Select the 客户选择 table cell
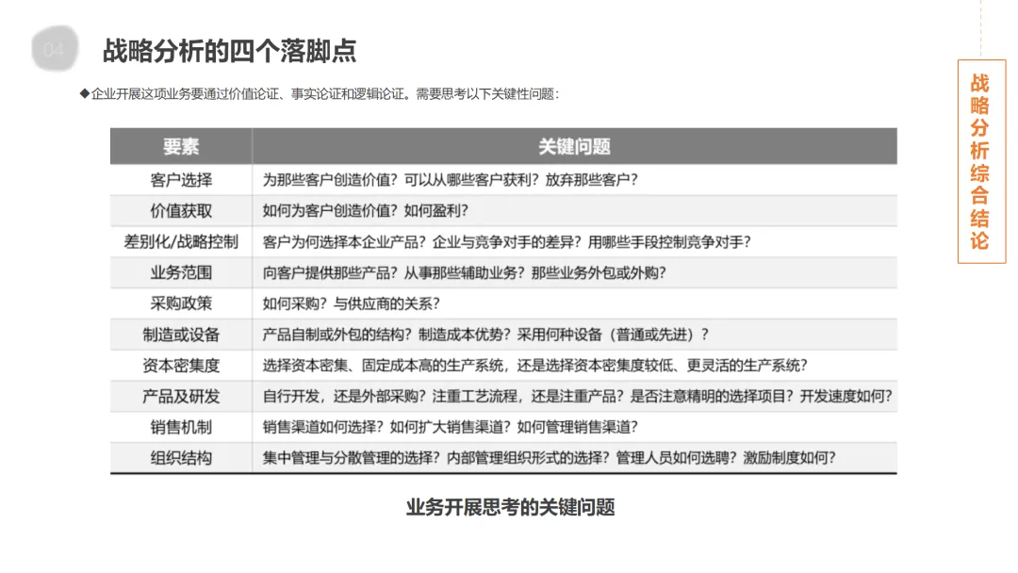This screenshot has height=573, width=1018. [181, 180]
